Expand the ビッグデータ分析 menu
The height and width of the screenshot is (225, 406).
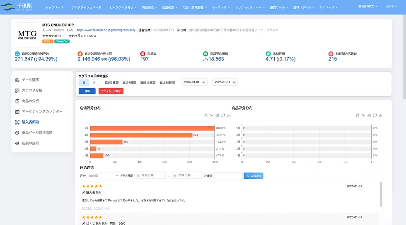(123, 7)
